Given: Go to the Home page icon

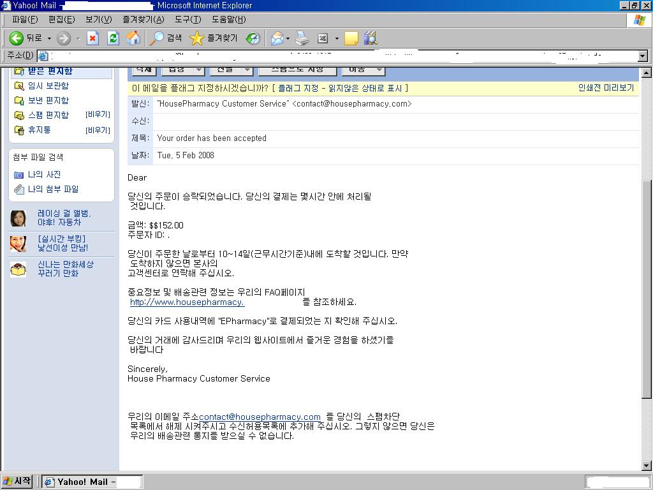Looking at the screenshot, I should (x=133, y=38).
